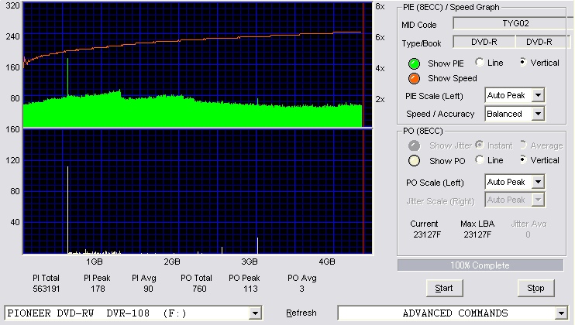Click the Start button

coord(445,289)
